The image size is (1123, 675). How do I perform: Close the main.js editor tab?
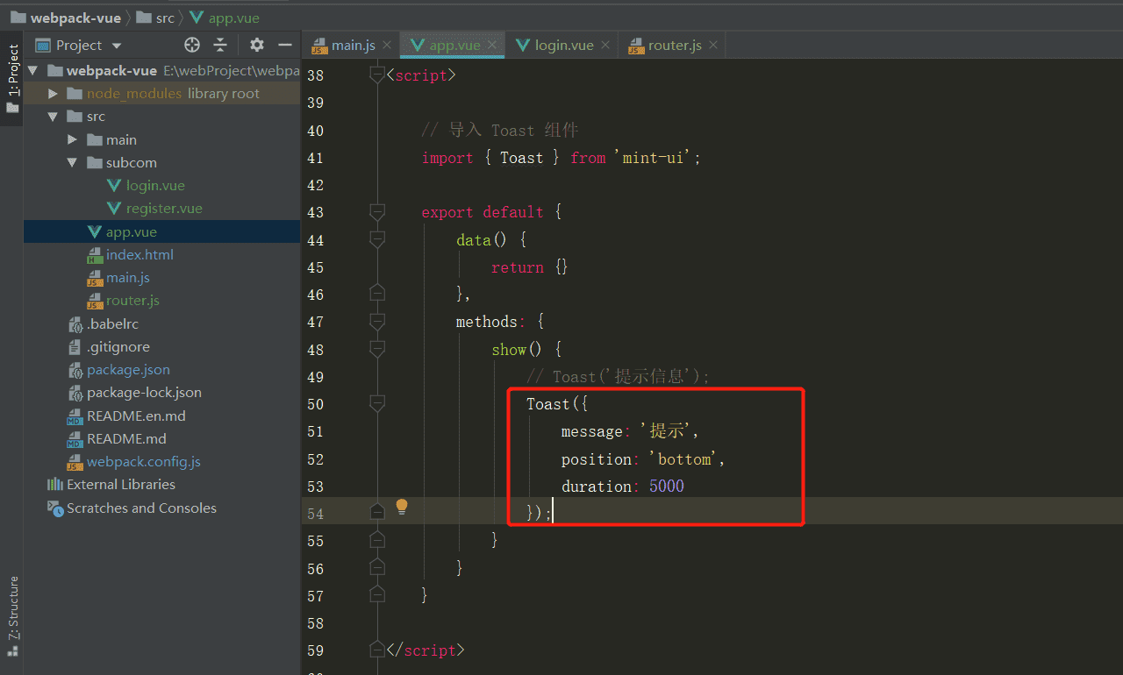click(387, 45)
